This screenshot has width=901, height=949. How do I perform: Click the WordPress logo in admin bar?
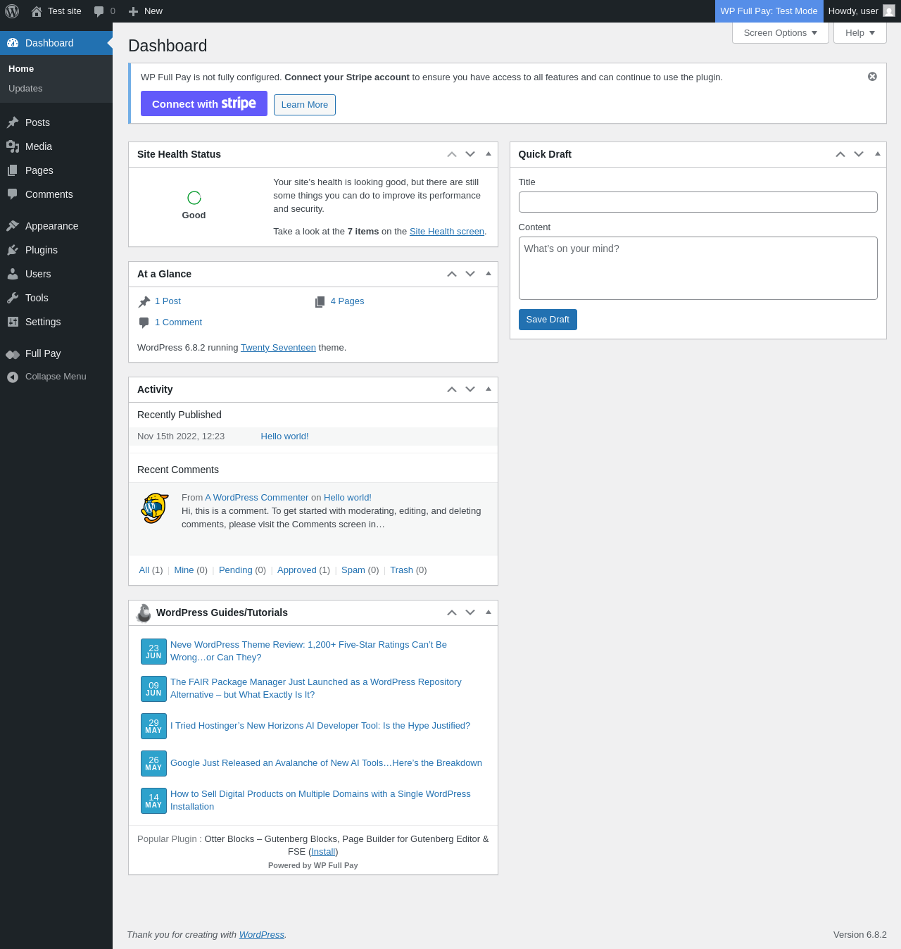coord(12,11)
